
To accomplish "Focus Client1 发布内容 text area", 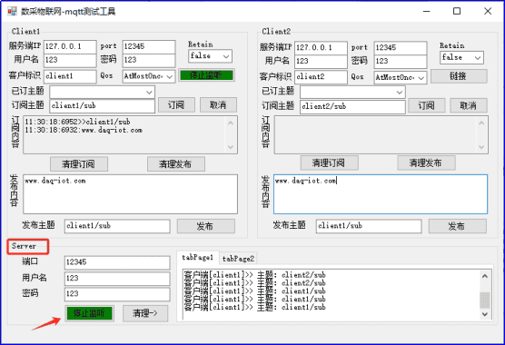I will pyautogui.click(x=131, y=194).
